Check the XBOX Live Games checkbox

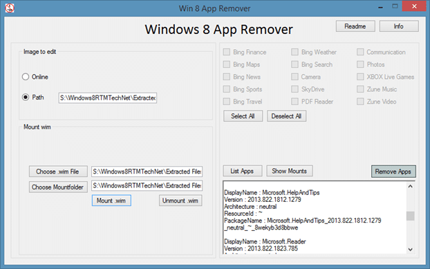pos(360,77)
